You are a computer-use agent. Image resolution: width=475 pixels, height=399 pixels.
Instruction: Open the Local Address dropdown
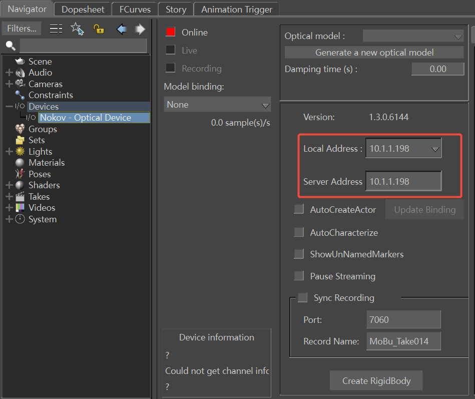(403, 148)
